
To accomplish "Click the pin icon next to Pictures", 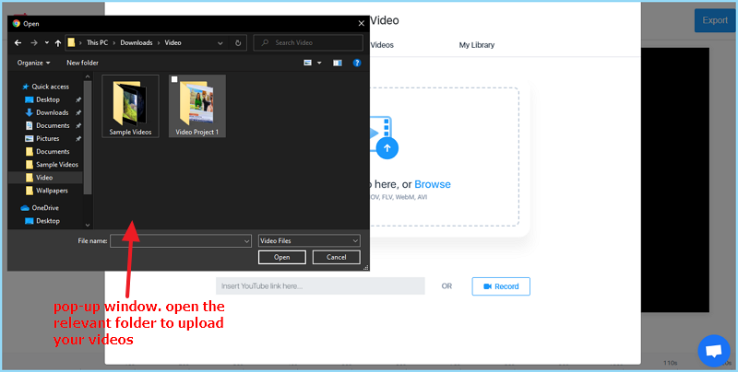I will tap(78, 139).
